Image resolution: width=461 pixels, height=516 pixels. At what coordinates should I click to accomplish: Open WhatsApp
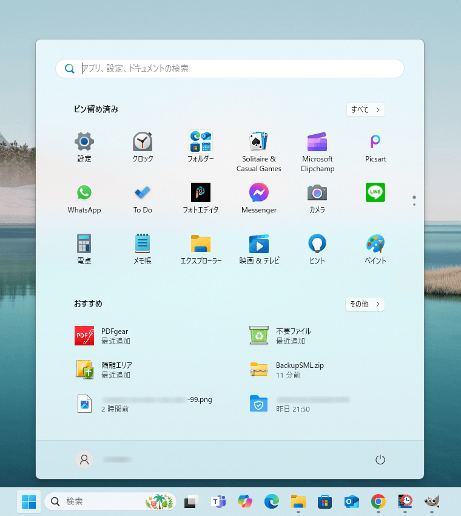tap(84, 198)
